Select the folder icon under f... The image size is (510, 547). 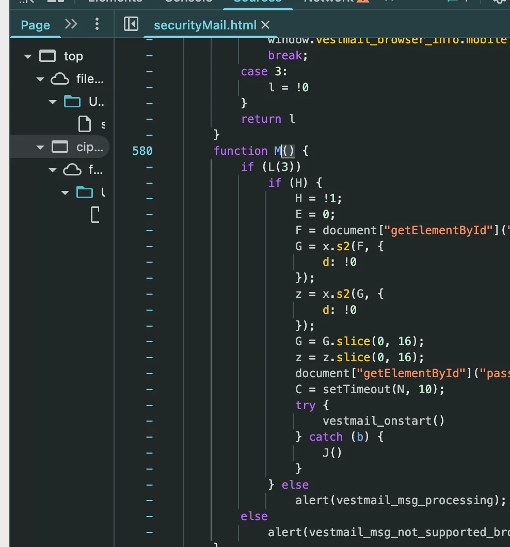(85, 192)
